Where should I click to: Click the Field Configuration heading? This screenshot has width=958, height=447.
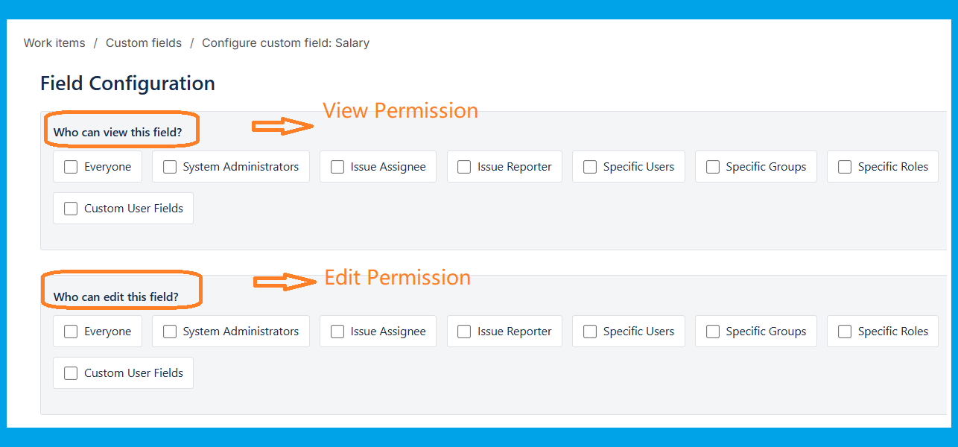click(127, 83)
